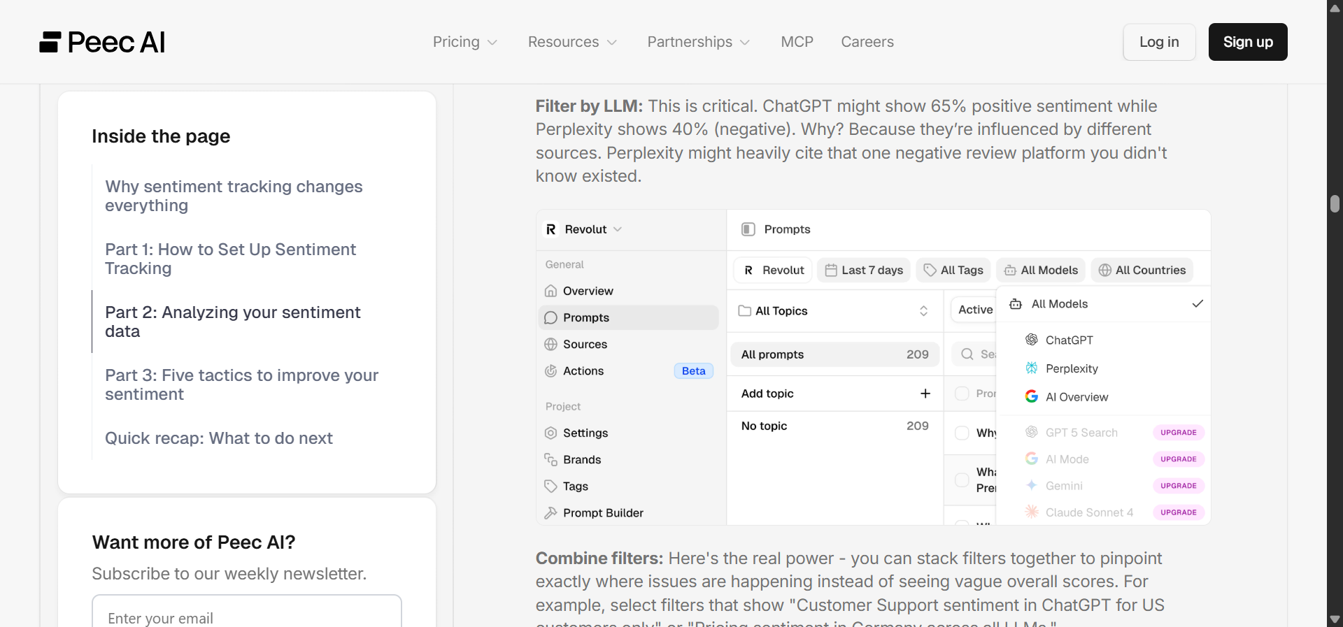Go to the MCP page
The height and width of the screenshot is (627, 1343).
coord(797,42)
